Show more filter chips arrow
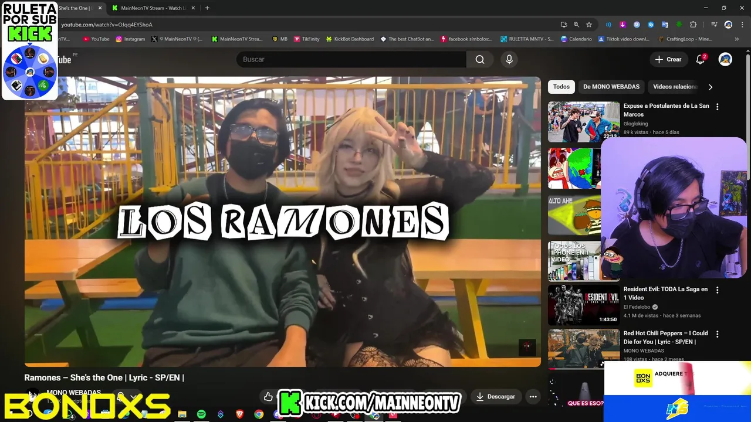This screenshot has width=751, height=422. click(x=711, y=87)
